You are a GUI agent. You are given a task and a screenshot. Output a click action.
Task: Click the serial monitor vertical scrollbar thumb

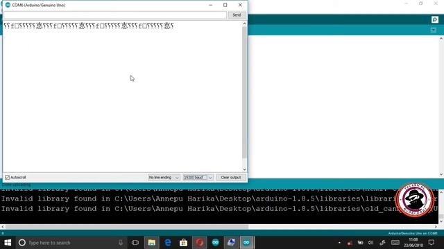pyautogui.click(x=244, y=92)
